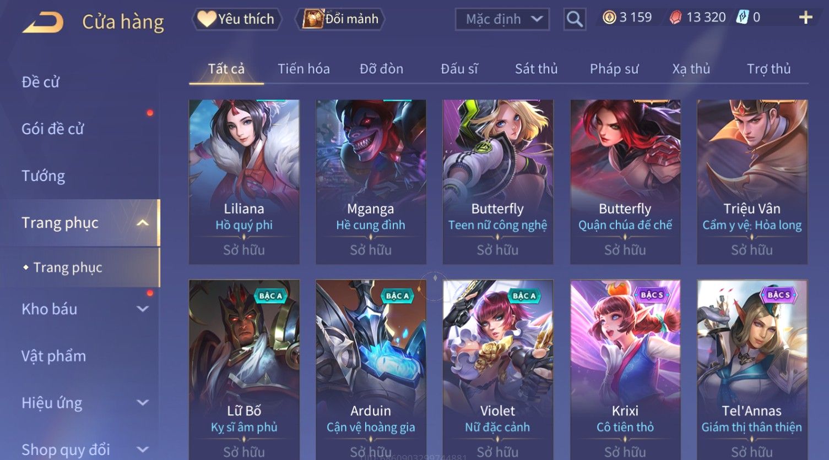Viewport: 829px width, 460px height.
Task: Click the golden back arrow icon
Action: (x=43, y=22)
